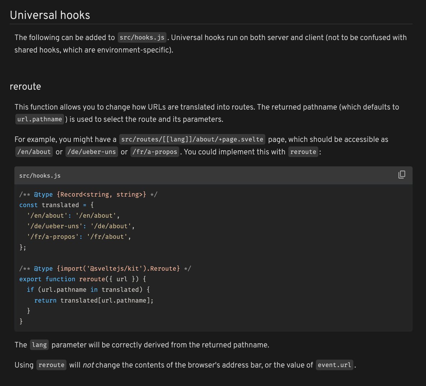426x386 pixels.
Task: Copy the src/hooks.js code block
Action: pyautogui.click(x=402, y=175)
